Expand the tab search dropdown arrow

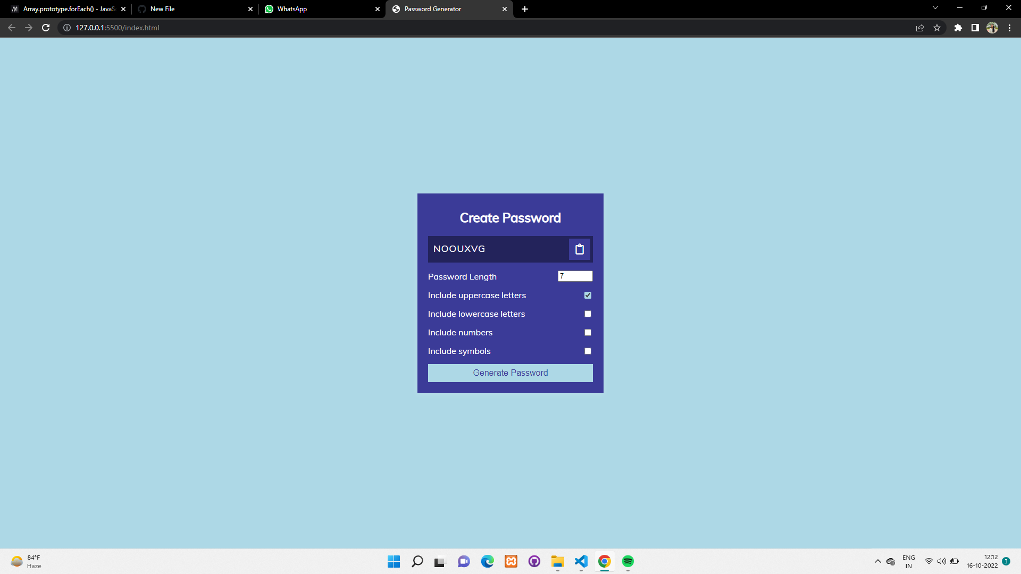(x=935, y=8)
